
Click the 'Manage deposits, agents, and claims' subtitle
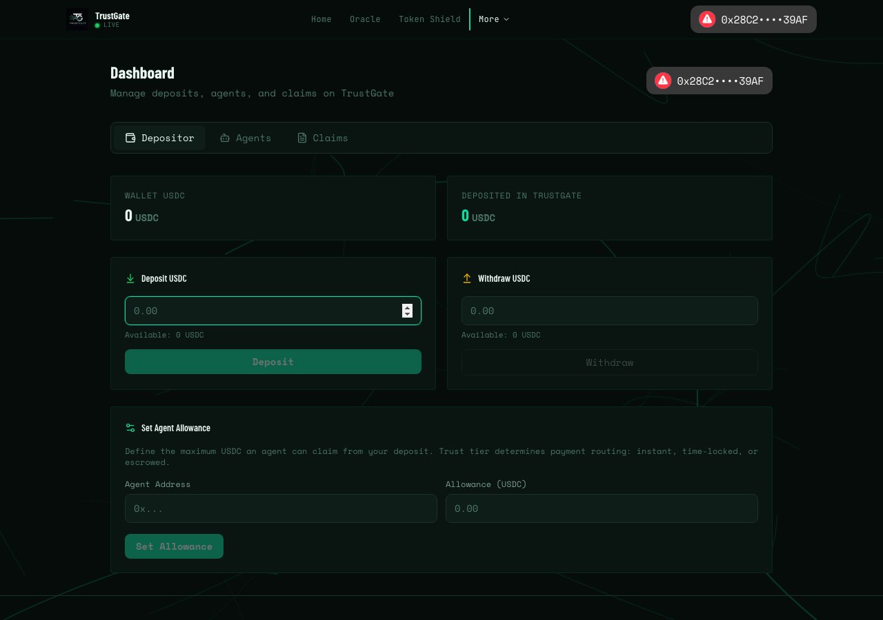tap(252, 93)
